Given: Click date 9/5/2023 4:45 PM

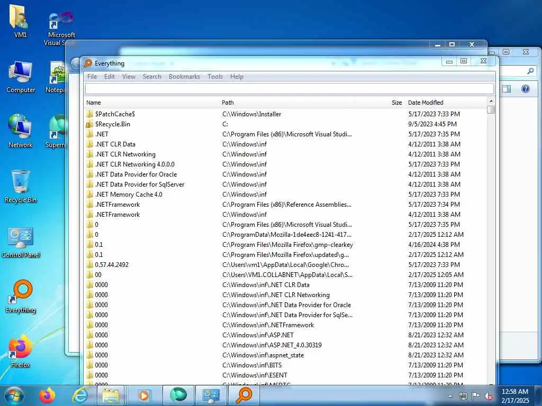Looking at the screenshot, I should coord(432,124).
